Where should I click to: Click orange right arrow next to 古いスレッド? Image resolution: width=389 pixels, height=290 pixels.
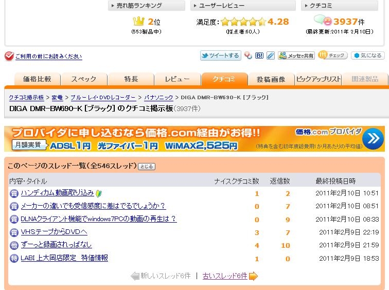click(253, 276)
